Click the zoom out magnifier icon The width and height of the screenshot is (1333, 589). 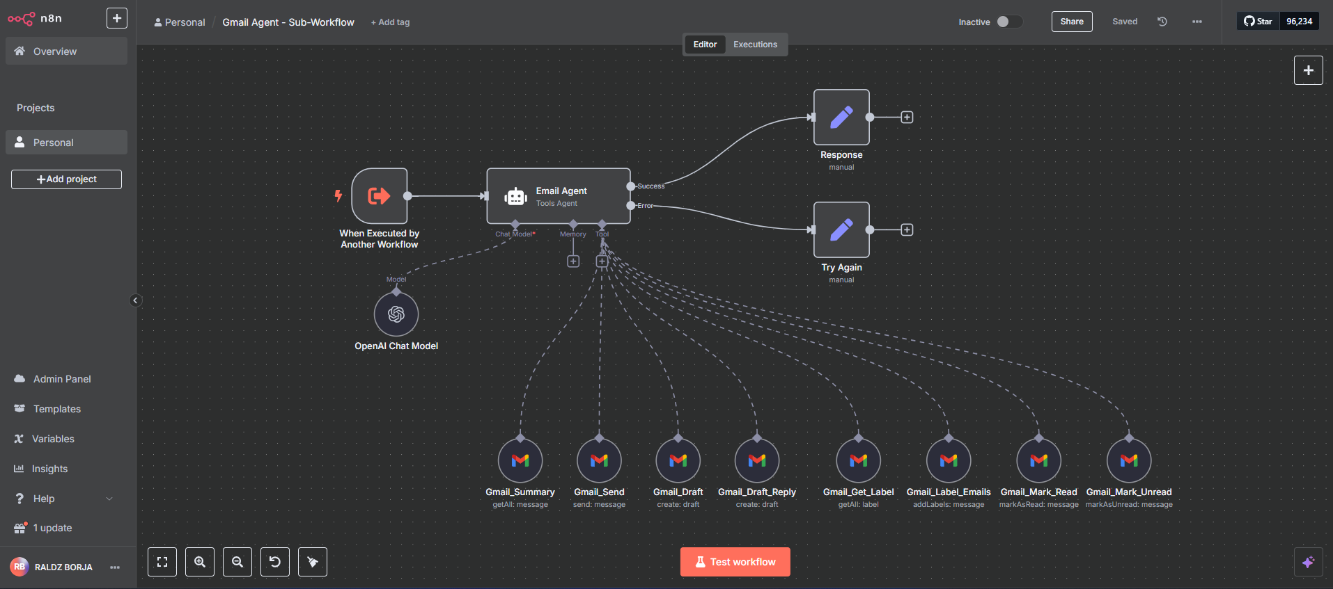237,562
